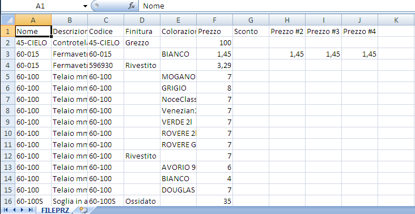Select the ROVERE G cell in row 11
The image size is (415, 214).
pyautogui.click(x=178, y=145)
